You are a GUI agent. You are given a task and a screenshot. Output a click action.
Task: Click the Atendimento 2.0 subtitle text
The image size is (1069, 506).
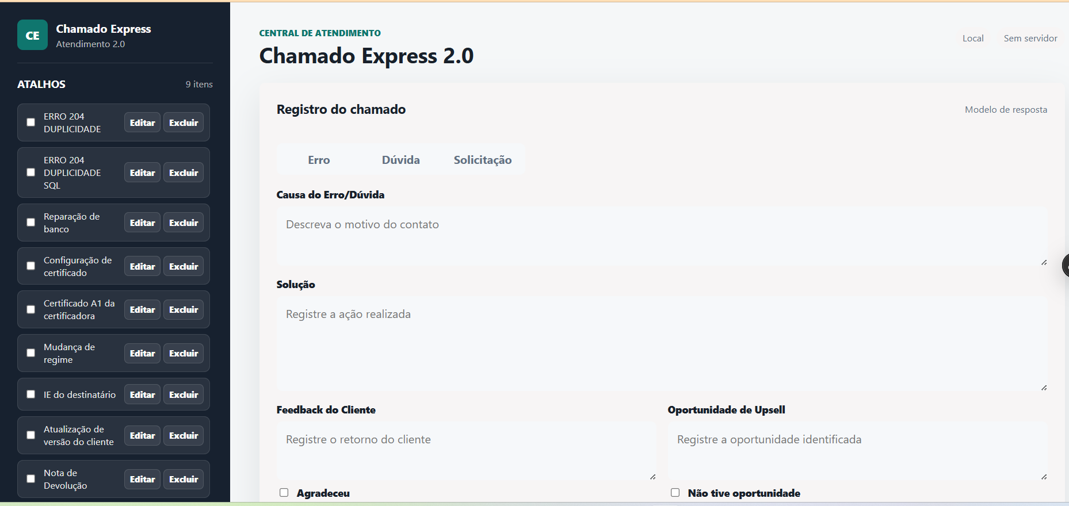click(90, 44)
